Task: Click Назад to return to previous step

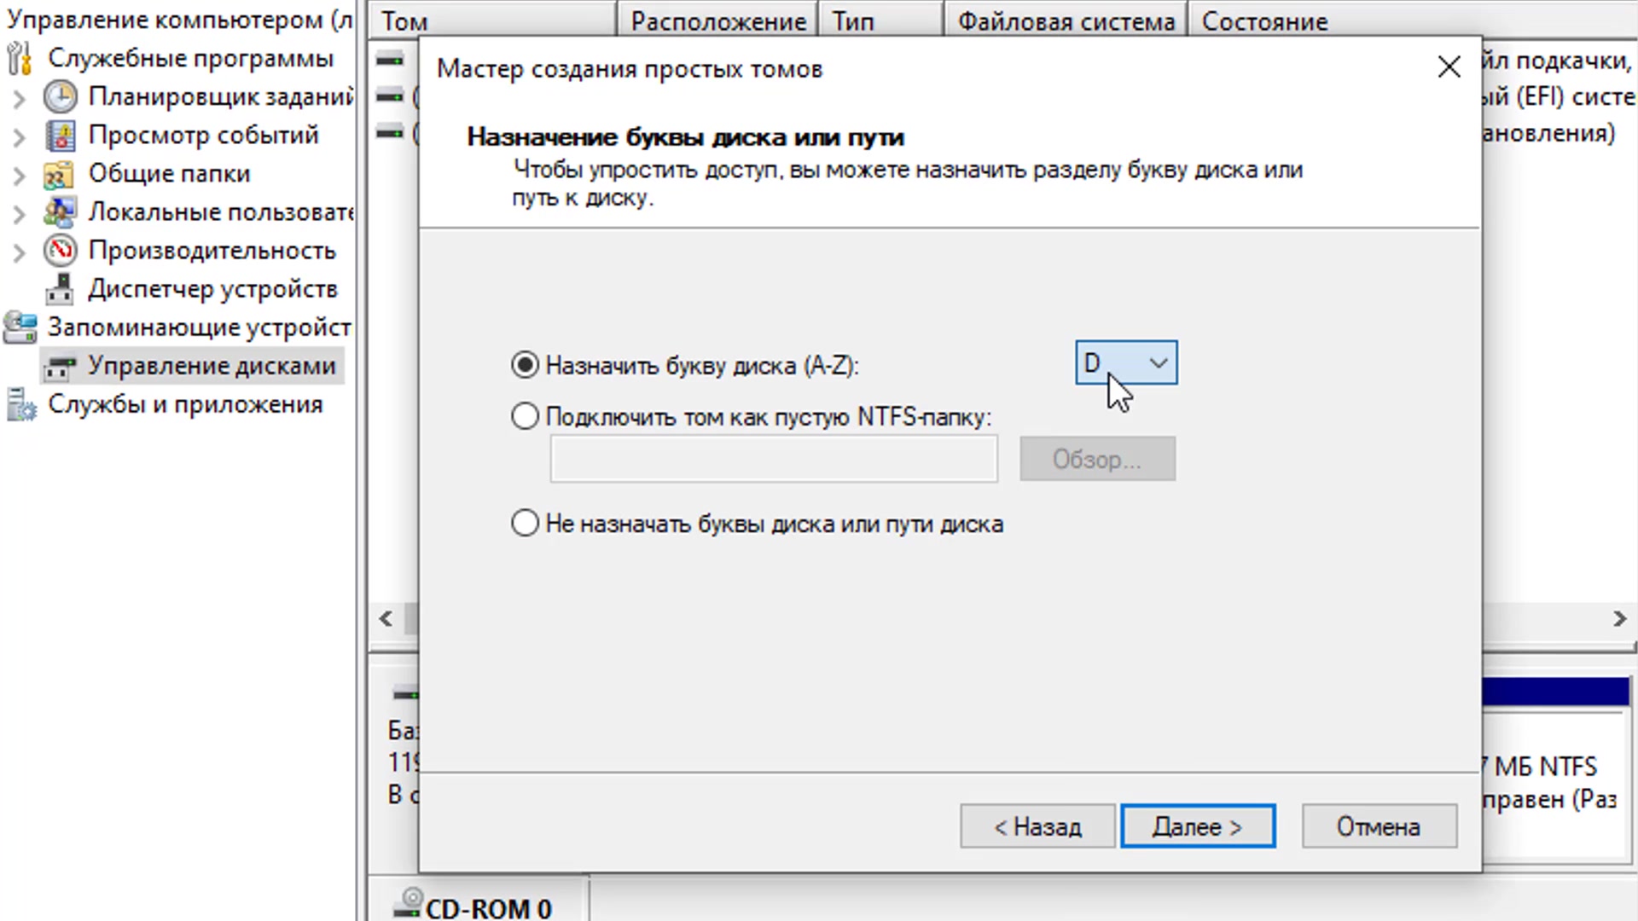Action: (1037, 825)
